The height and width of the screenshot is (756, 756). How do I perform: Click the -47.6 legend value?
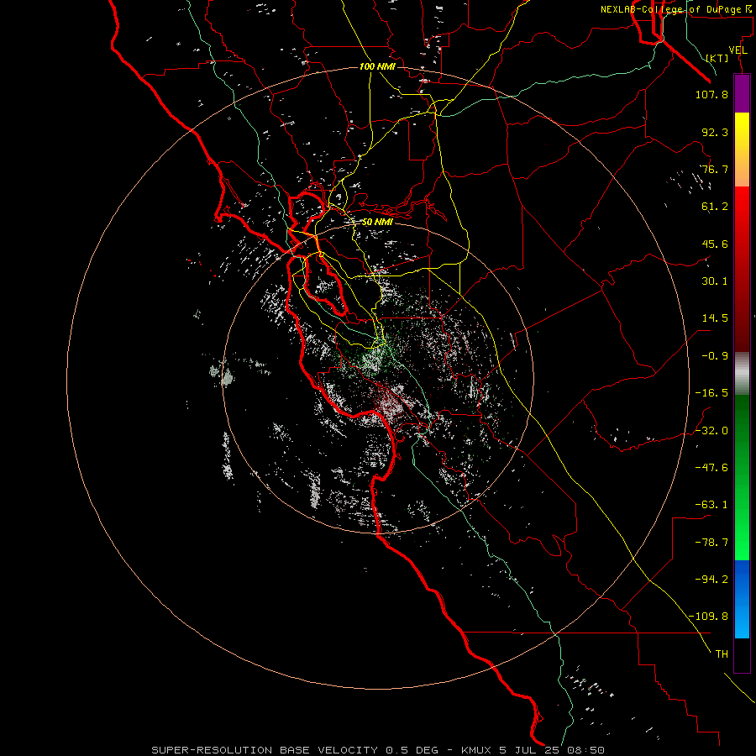711,468
